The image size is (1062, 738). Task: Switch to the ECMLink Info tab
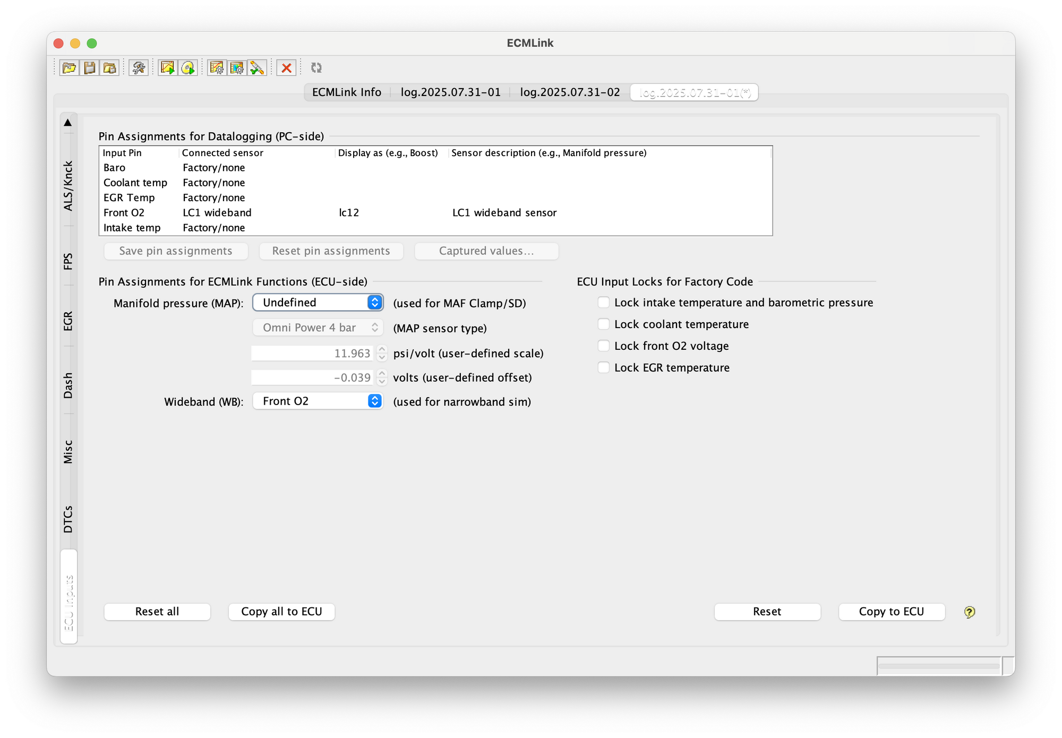(347, 92)
